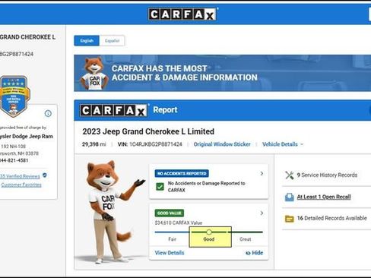Screen dimensions: 371x278
Task: Click the Car Fox accident information banner
Action: click(222, 73)
